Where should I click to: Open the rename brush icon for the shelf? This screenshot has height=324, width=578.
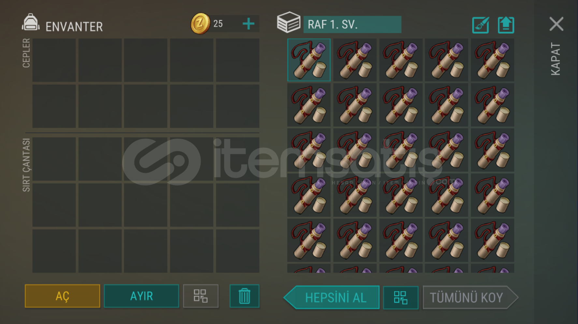pos(481,25)
